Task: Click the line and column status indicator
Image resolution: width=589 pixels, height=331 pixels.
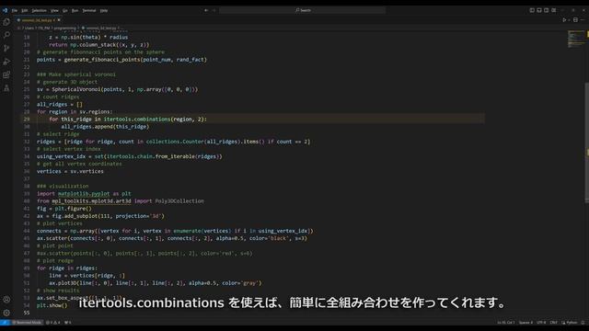Action: click(505, 323)
